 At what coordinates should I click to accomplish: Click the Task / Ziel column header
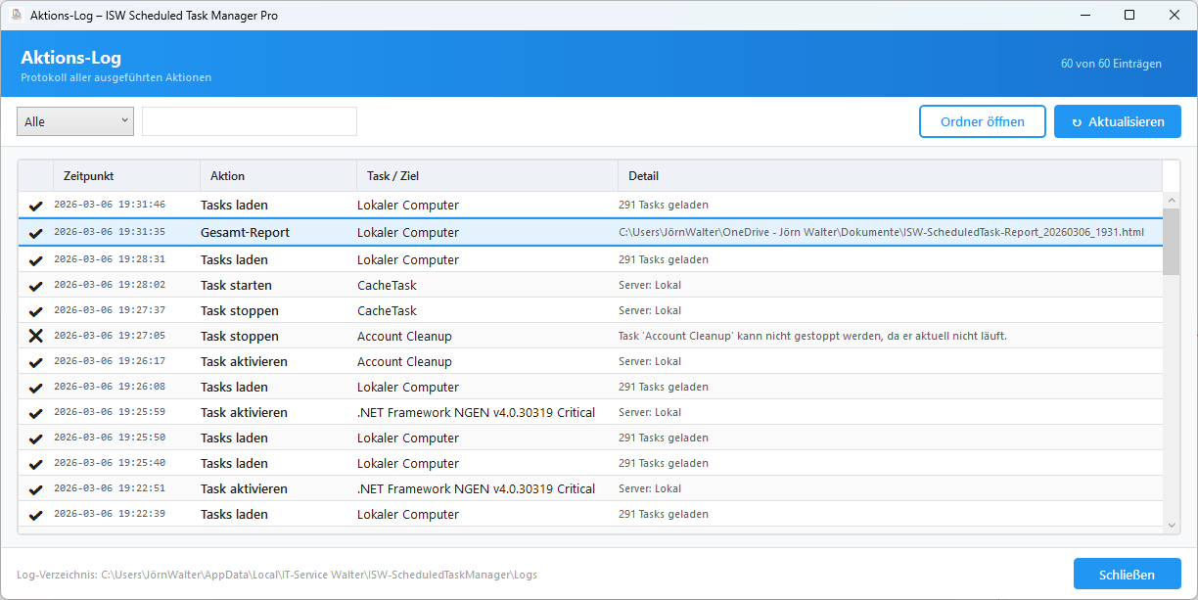[486, 176]
